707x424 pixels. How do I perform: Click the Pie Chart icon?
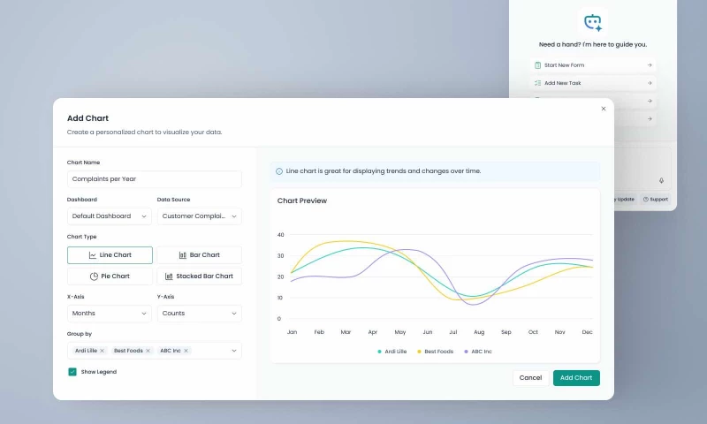pos(94,276)
